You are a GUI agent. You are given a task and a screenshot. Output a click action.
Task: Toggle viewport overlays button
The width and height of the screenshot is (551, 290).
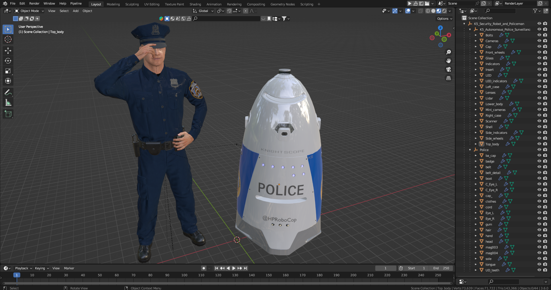408,11
